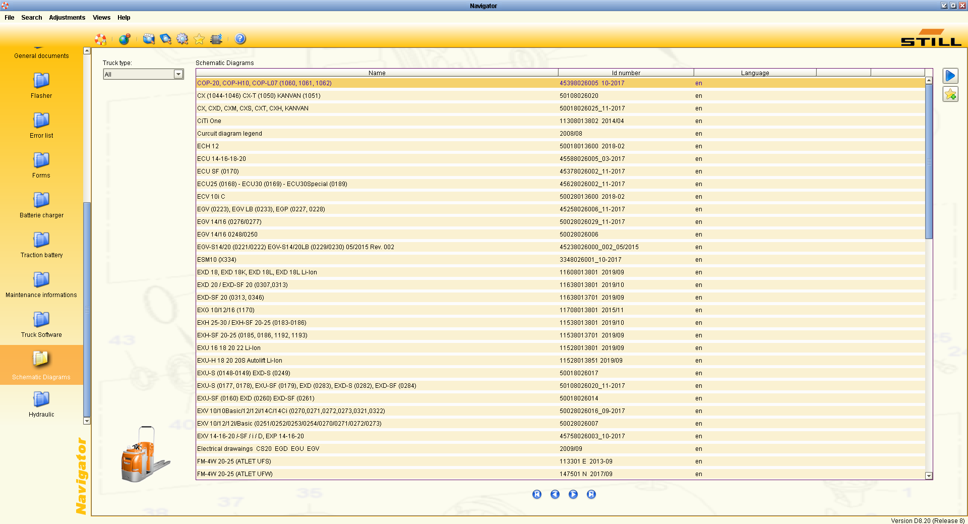Go to the previous page of results
Viewport: 968px width, 524px height.
pos(555,494)
